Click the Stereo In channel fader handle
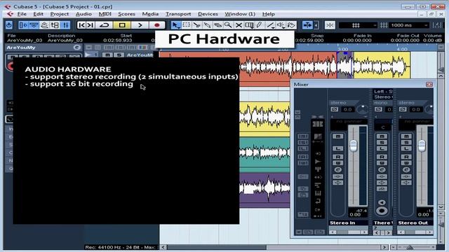This screenshot has height=252, width=449. tap(354, 146)
